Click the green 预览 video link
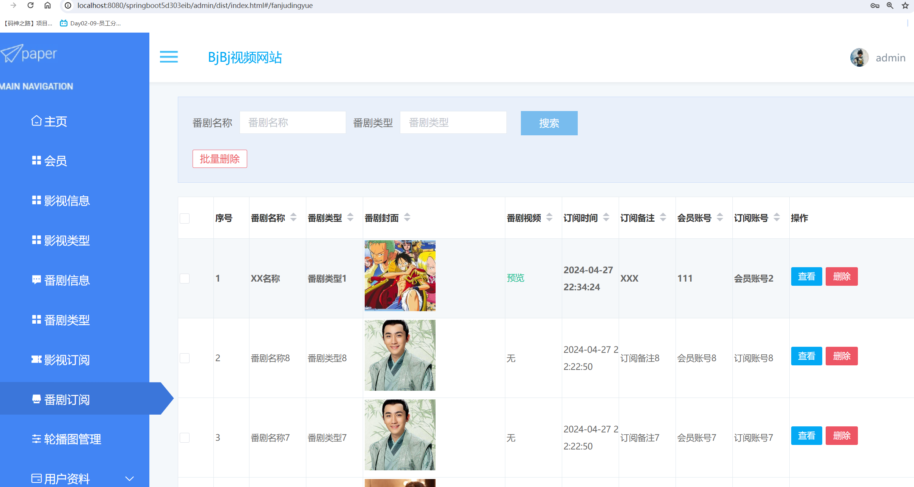This screenshot has height=487, width=914. click(x=516, y=278)
